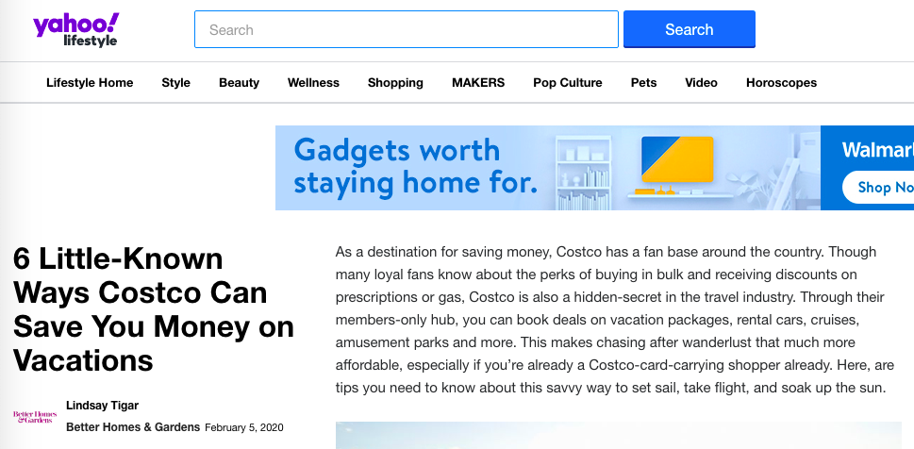This screenshot has width=914, height=449.
Task: Go to the Pop Culture section
Action: (567, 83)
